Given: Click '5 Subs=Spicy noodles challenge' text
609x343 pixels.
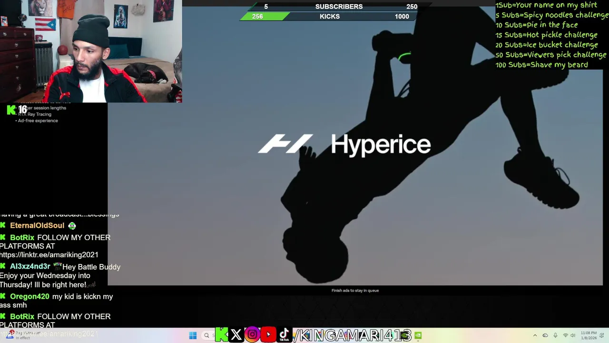Looking at the screenshot, I should tap(552, 15).
